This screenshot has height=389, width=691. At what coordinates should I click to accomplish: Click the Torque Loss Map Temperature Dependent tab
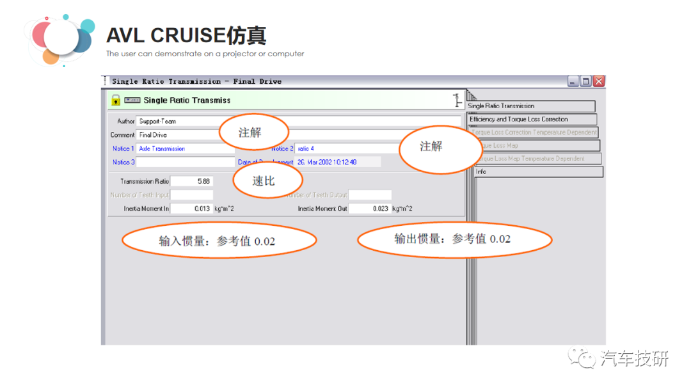pos(539,158)
